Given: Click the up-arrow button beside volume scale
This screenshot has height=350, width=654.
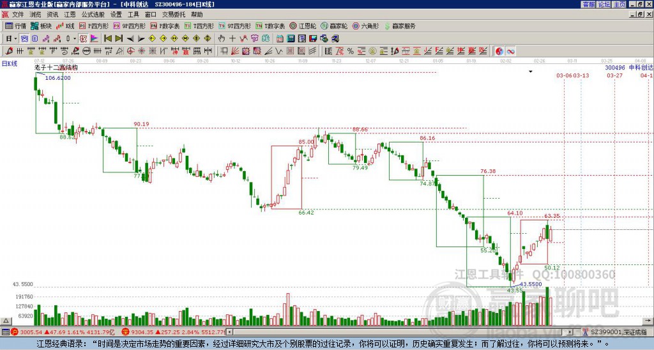Looking at the screenshot, I should [x=6, y=321].
